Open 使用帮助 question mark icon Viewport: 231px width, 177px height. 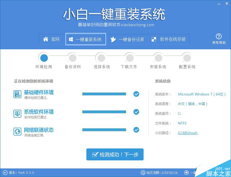[219, 36]
